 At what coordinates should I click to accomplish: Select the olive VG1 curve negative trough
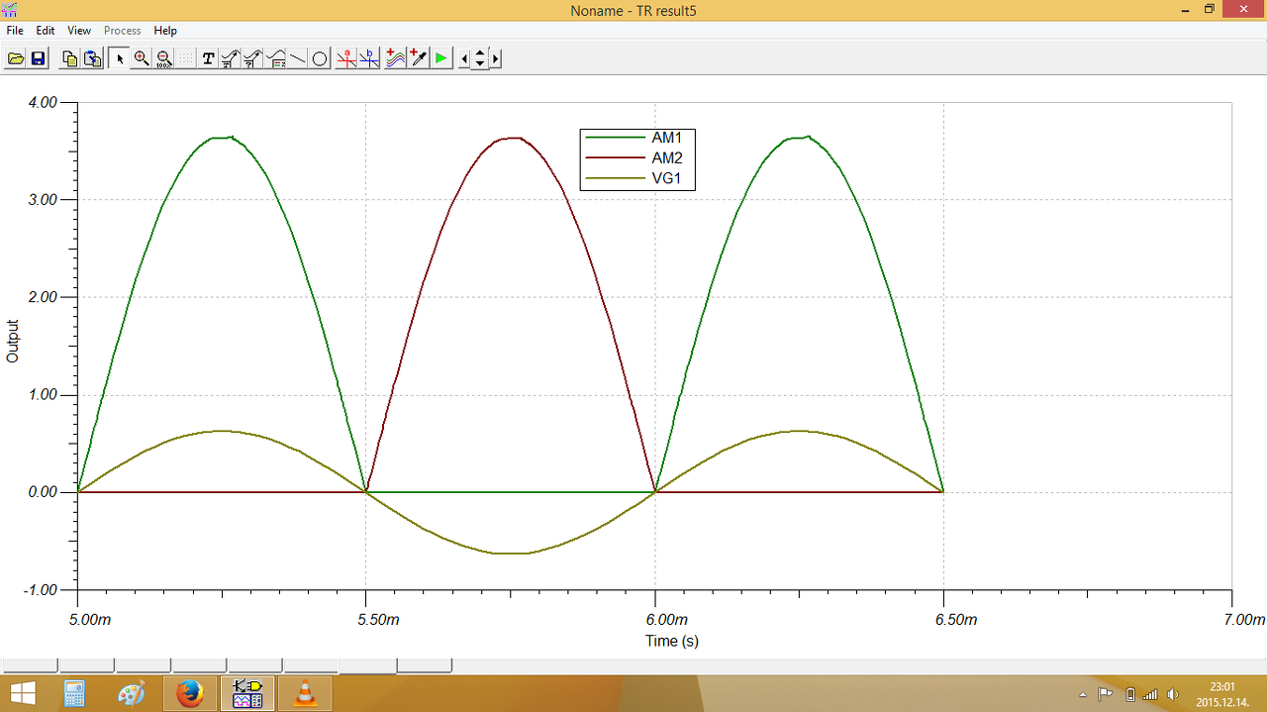(511, 553)
